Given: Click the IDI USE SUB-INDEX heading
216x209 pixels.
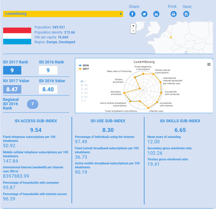Looking at the screenshot, I should [x=108, y=121].
